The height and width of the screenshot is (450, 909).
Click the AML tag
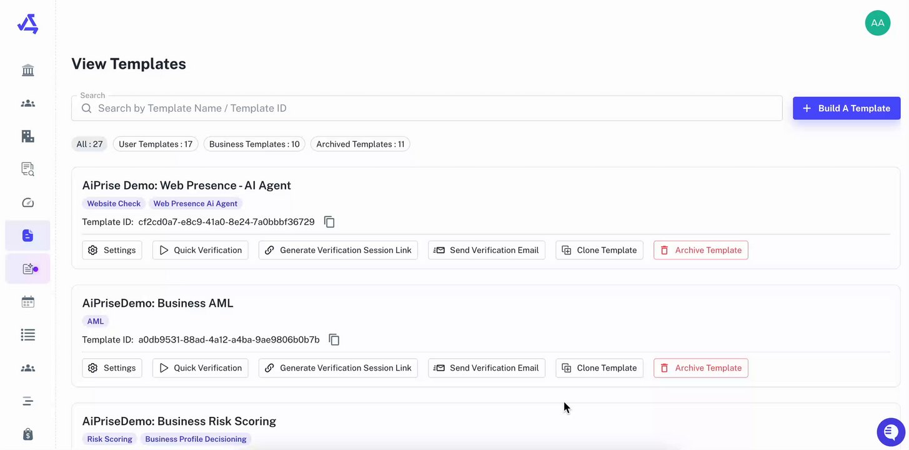pos(96,321)
